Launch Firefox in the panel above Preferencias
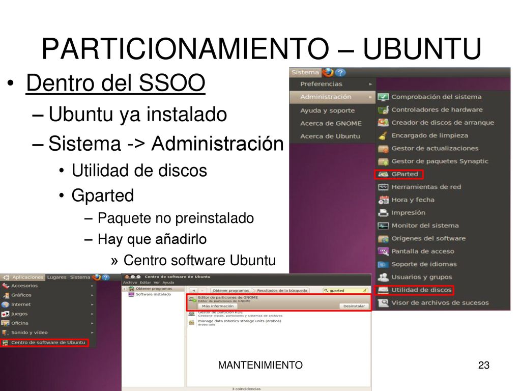521x391 pixels. (x=328, y=72)
